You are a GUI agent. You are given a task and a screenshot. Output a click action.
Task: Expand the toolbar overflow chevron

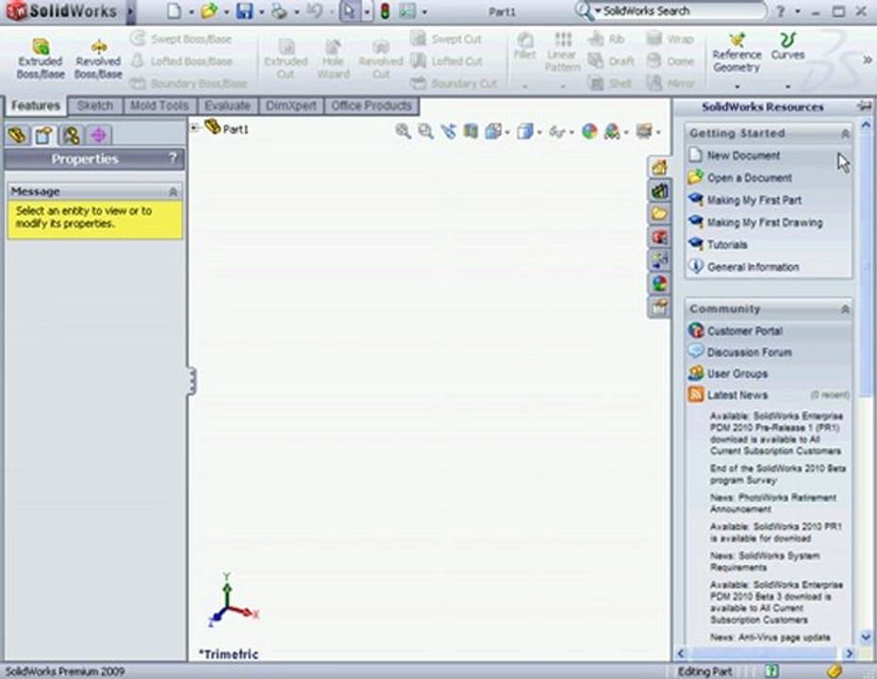point(868,59)
